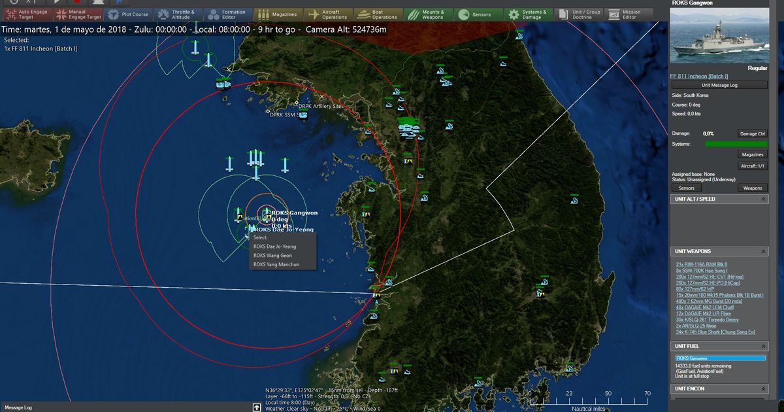Click the ROKS Dae Jo-Yeong map label

284,230
